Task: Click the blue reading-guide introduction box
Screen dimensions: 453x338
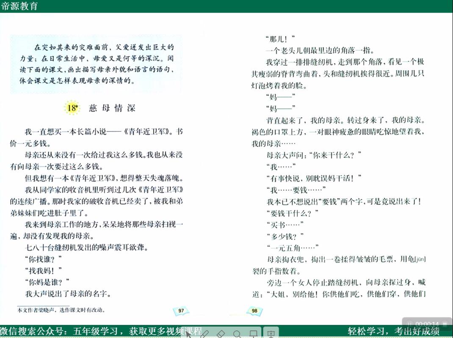Action: pyautogui.click(x=96, y=64)
